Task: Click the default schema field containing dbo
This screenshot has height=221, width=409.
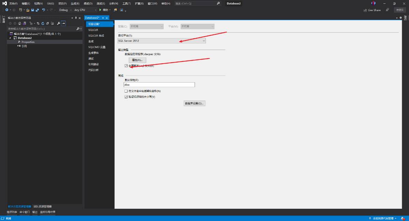Action: point(160,85)
